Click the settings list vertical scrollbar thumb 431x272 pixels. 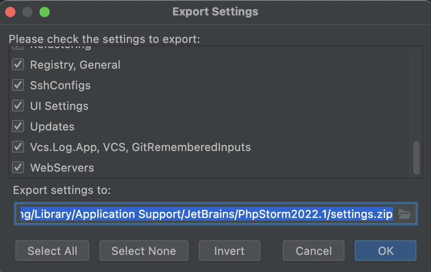click(416, 158)
